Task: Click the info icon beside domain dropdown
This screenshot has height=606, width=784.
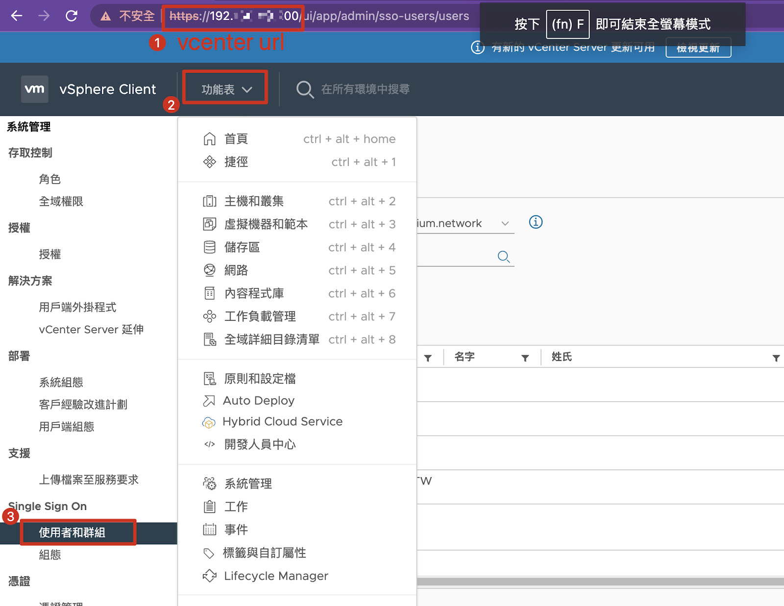Action: [x=536, y=222]
